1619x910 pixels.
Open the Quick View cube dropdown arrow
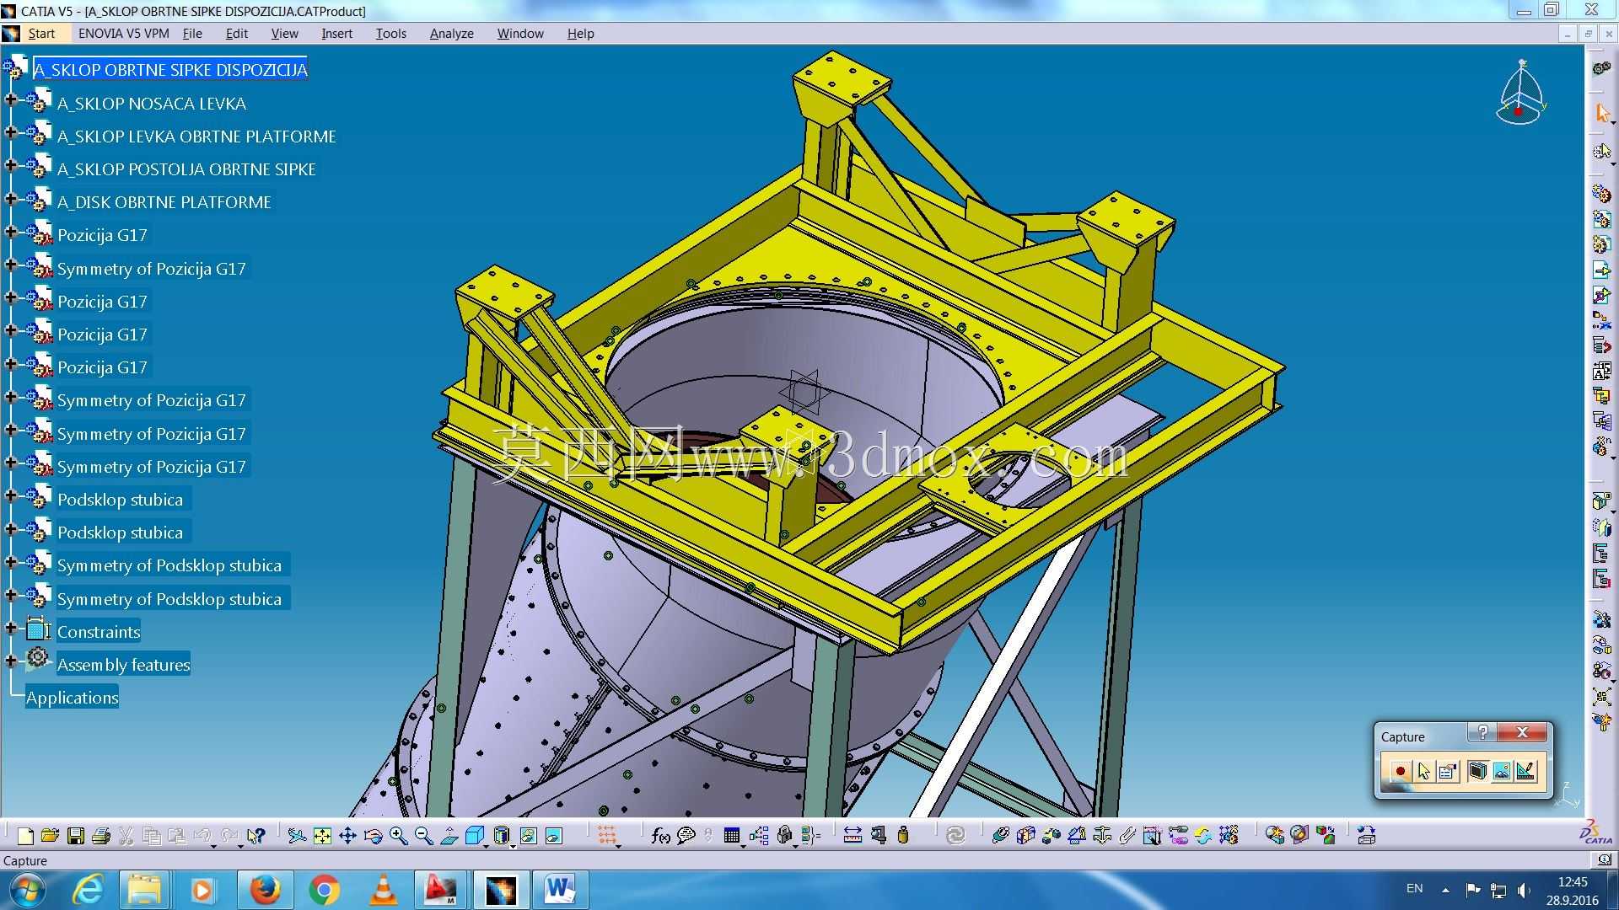pos(486,845)
